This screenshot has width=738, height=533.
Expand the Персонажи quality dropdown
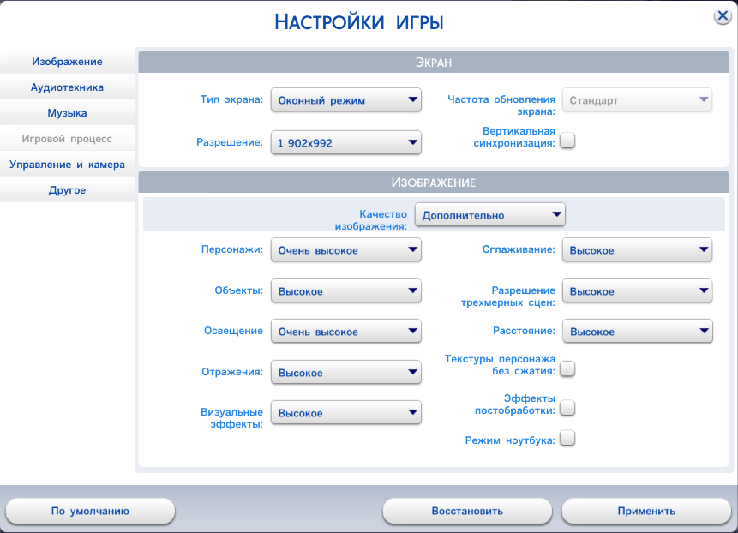[x=346, y=250]
